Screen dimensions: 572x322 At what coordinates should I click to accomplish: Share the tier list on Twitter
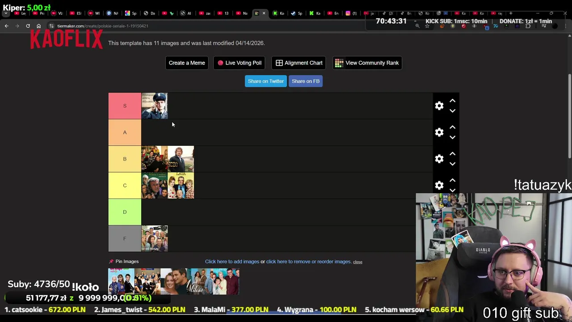click(266, 81)
